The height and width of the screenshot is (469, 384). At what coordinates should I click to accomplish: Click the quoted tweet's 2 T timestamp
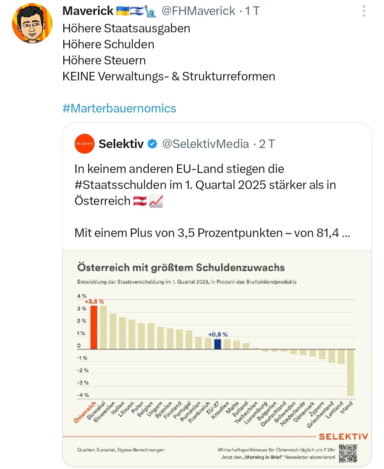click(267, 144)
